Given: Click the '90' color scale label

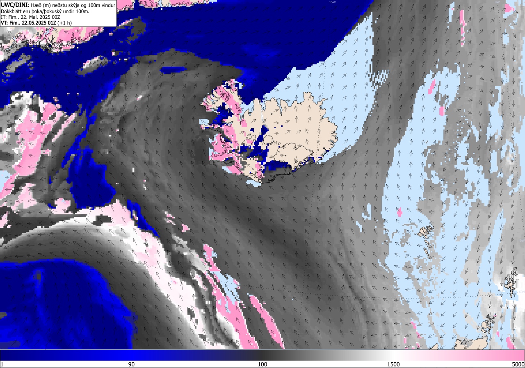Looking at the screenshot, I should 132,364.
